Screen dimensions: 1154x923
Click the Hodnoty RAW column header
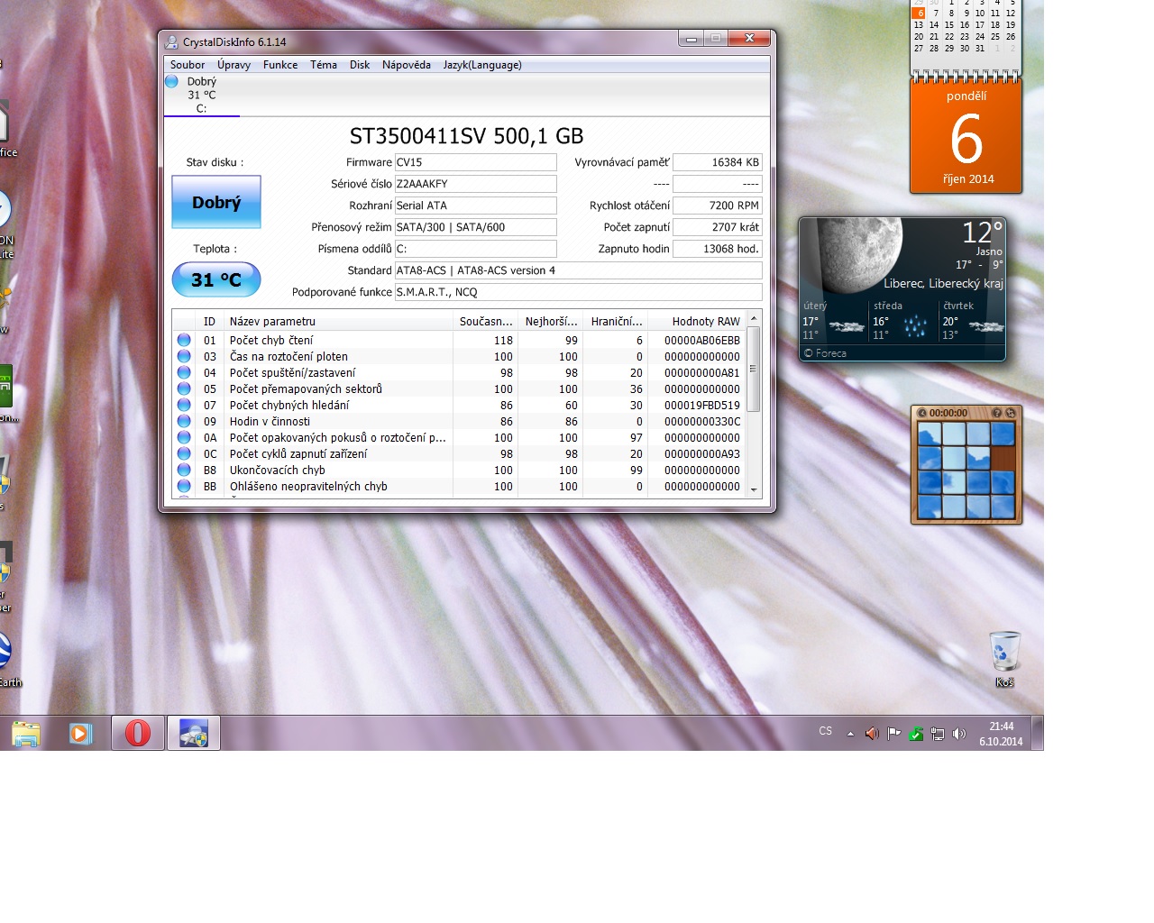coord(697,321)
